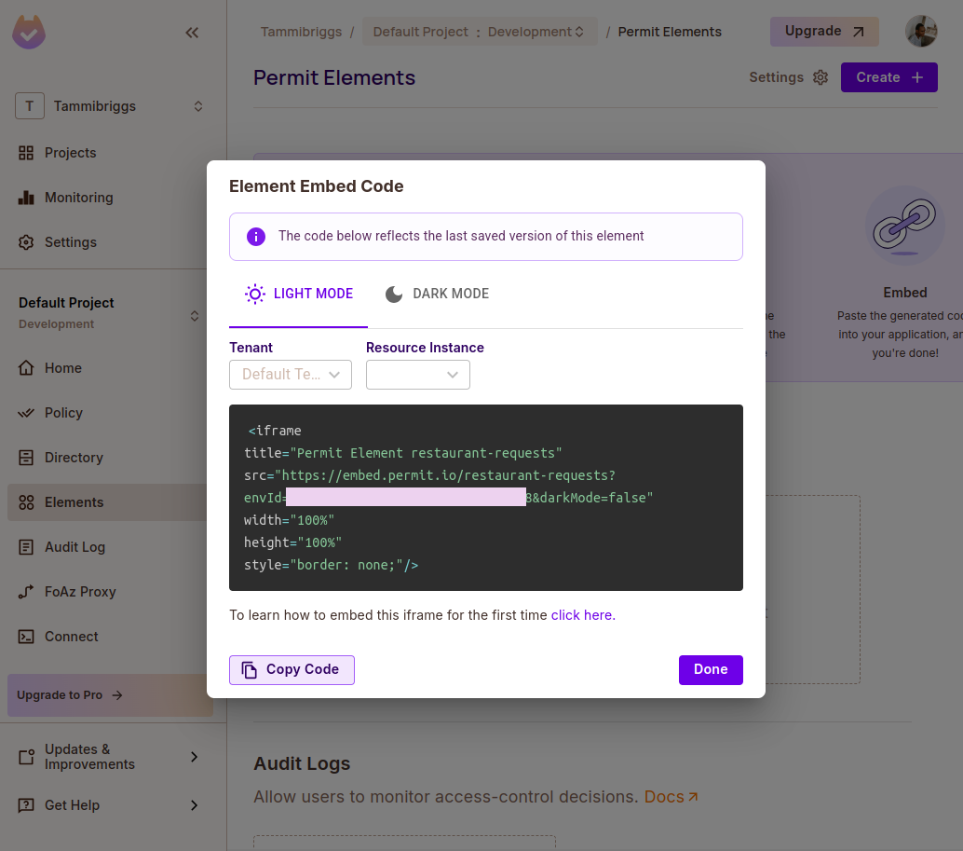Follow the 'click here' link

pos(583,615)
